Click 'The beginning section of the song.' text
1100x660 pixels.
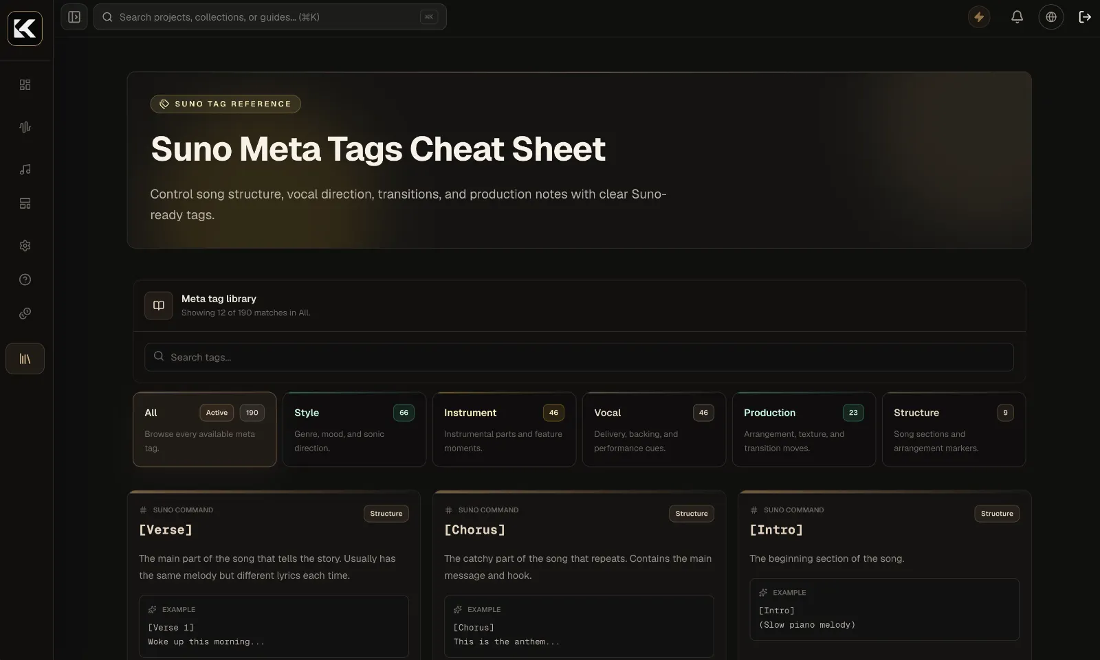[827, 558]
